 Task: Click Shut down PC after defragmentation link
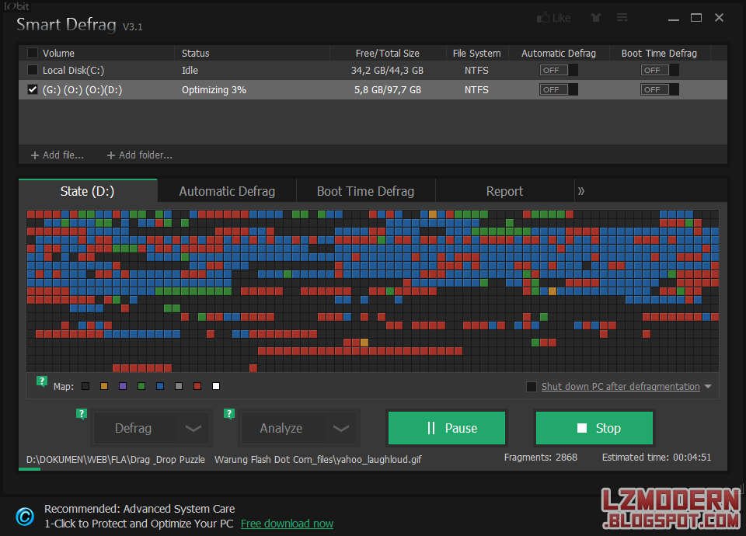click(620, 387)
